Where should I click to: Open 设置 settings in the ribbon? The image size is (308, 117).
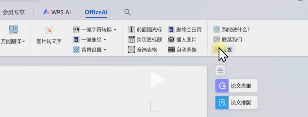click(x=223, y=50)
